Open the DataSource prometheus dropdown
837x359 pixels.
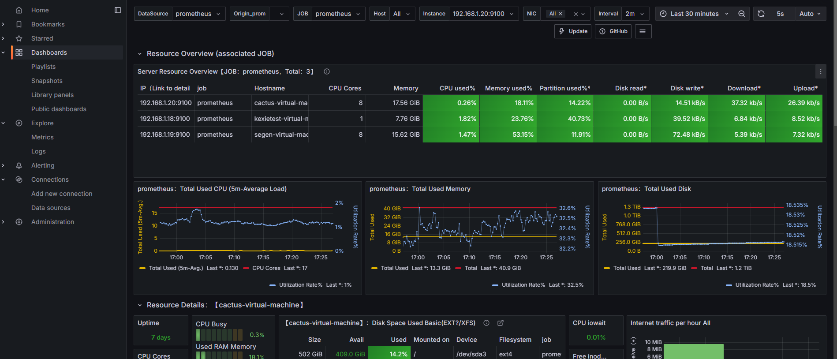pos(198,14)
